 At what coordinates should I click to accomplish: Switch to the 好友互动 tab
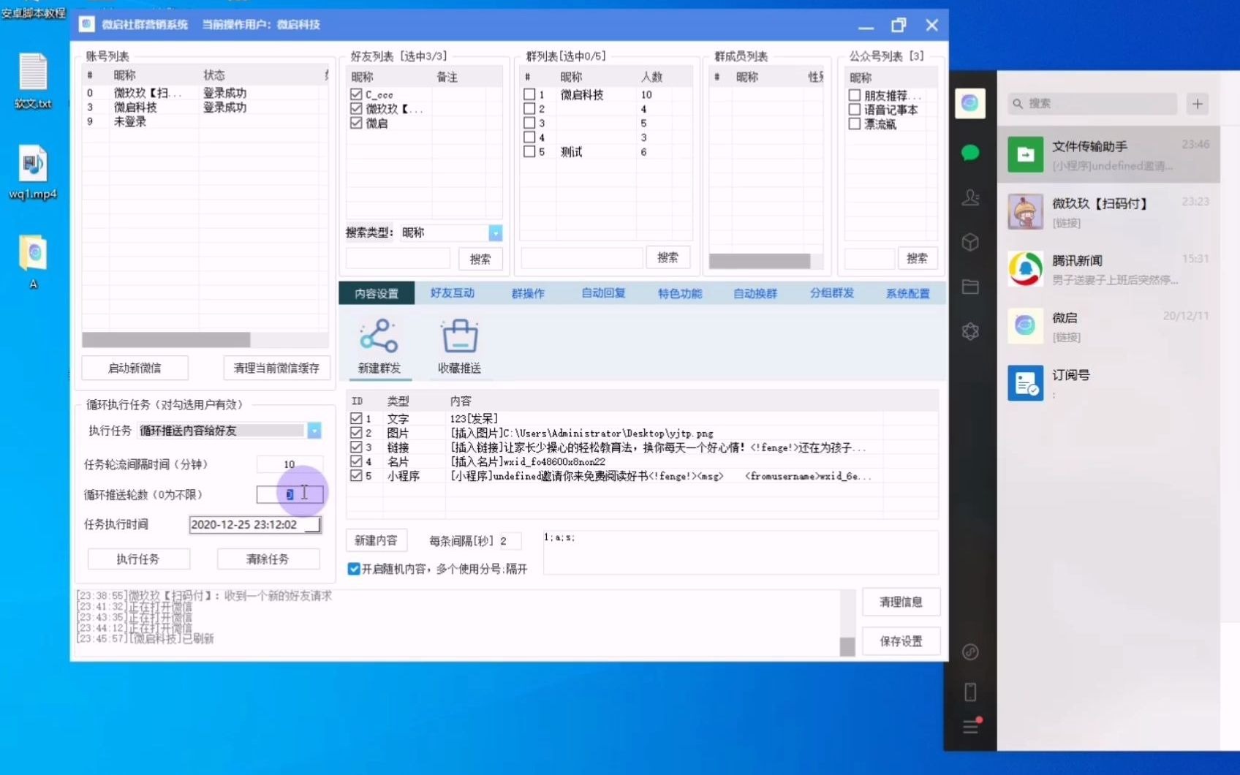click(x=453, y=293)
